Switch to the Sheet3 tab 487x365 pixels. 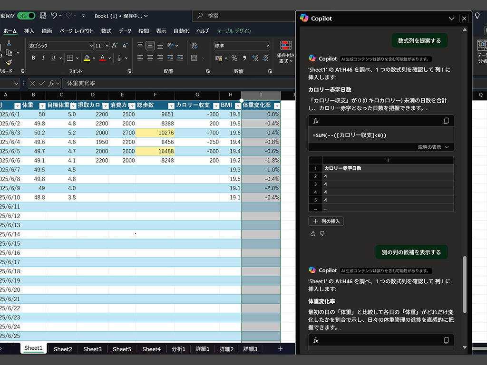tap(92, 349)
